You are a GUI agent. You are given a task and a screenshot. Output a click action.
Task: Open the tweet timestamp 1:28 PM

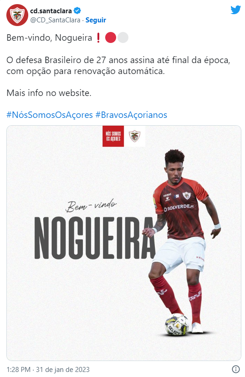19,369
